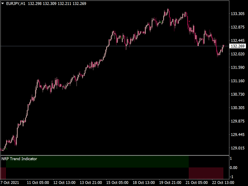This screenshot has width=248, height=186.
Task: Click the 19 Oct 21:00 time label
Action: tap(170, 183)
